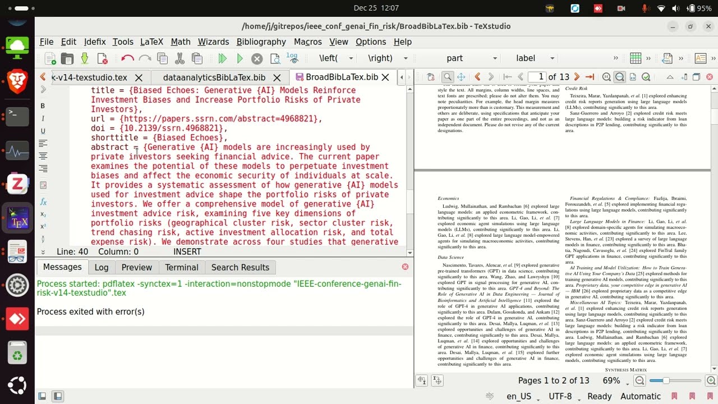Screen dimensions: 718x404
Task: Toggle continuous check in the PDF viewer
Action: tap(646, 77)
